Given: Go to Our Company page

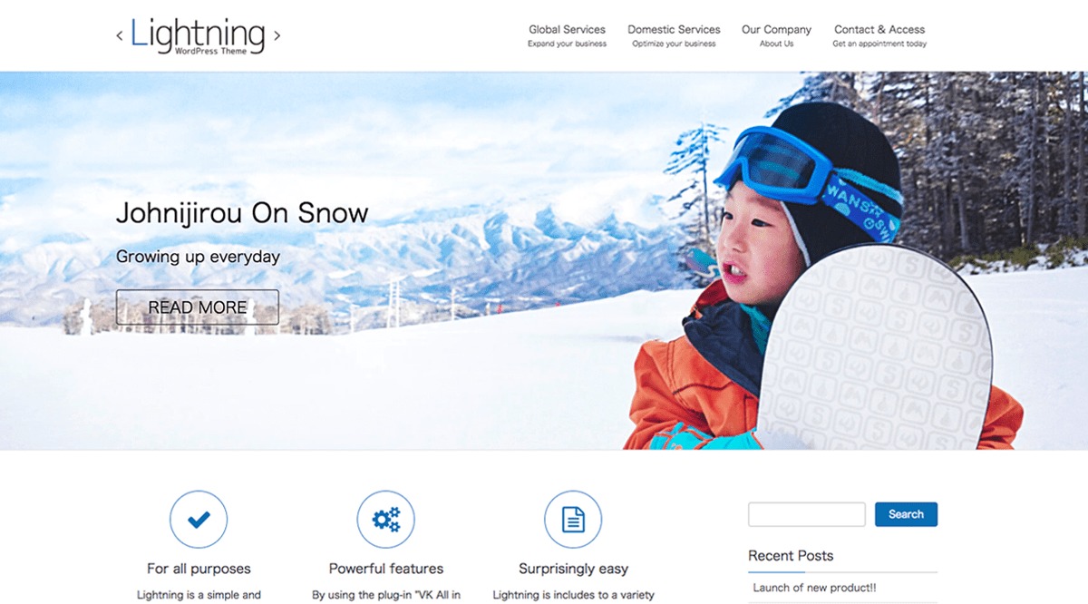Looking at the screenshot, I should 776,35.
